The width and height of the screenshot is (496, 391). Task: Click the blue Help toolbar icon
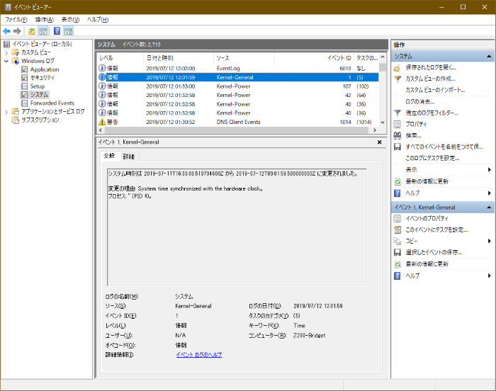pyautogui.click(x=57, y=31)
